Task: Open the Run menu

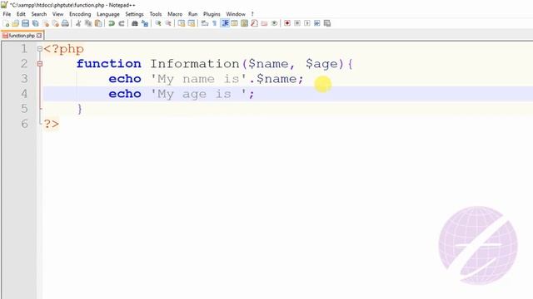Action: [192, 14]
